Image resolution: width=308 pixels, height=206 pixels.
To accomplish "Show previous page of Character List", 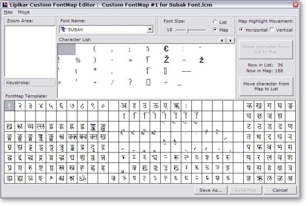I will [222, 40].
